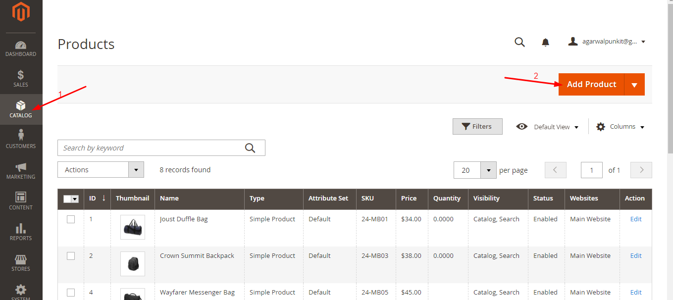The image size is (673, 300).
Task: Open the Stores sidebar menu
Action: click(x=21, y=263)
